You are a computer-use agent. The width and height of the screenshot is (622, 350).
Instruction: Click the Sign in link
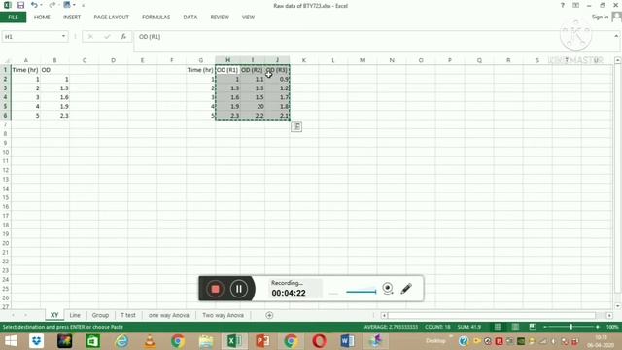click(x=600, y=17)
